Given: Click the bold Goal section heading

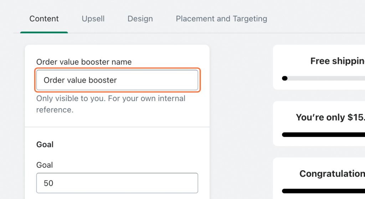Looking at the screenshot, I should 45,145.
